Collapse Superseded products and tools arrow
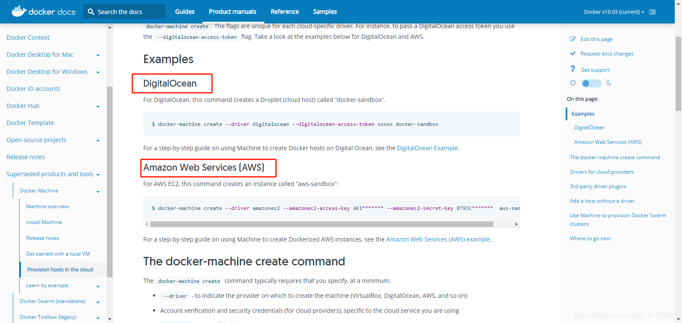This screenshot has width=682, height=323. click(x=98, y=175)
